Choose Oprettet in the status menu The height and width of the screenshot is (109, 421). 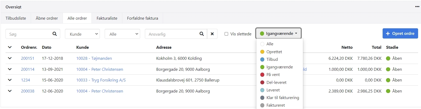click(x=280, y=52)
